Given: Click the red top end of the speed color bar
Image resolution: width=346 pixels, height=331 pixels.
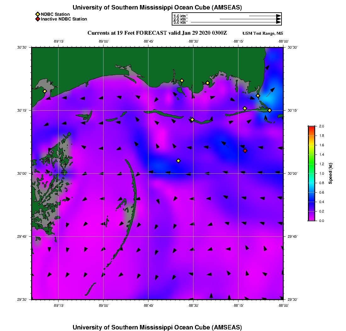Looking at the screenshot, I should pos(311,127).
